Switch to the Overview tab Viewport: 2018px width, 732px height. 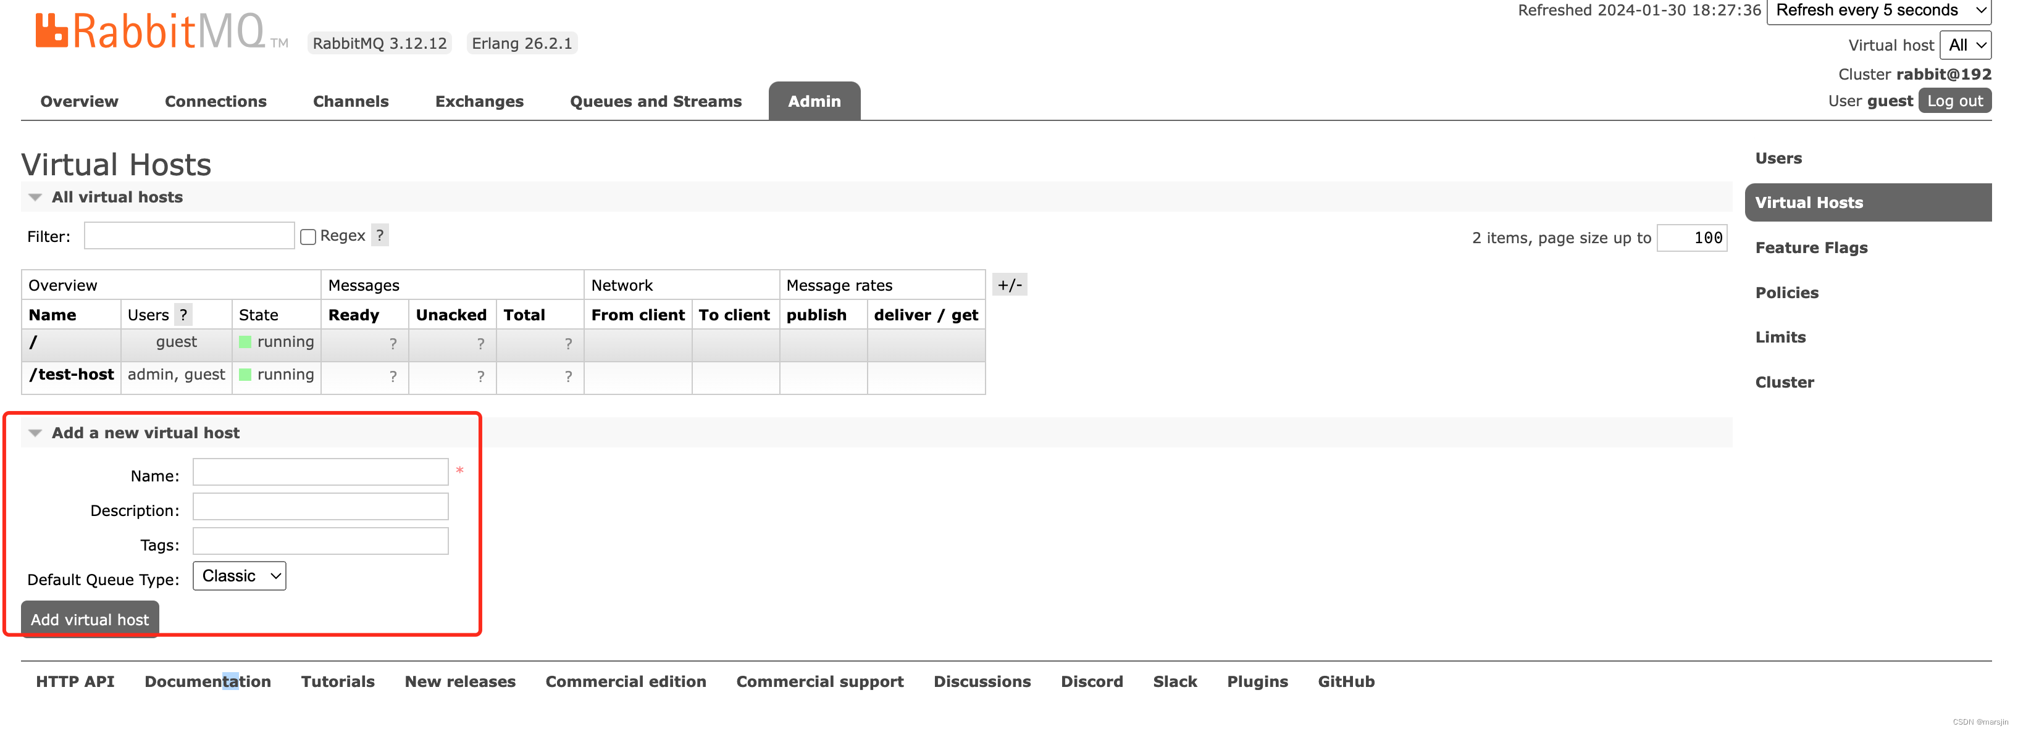point(78,100)
